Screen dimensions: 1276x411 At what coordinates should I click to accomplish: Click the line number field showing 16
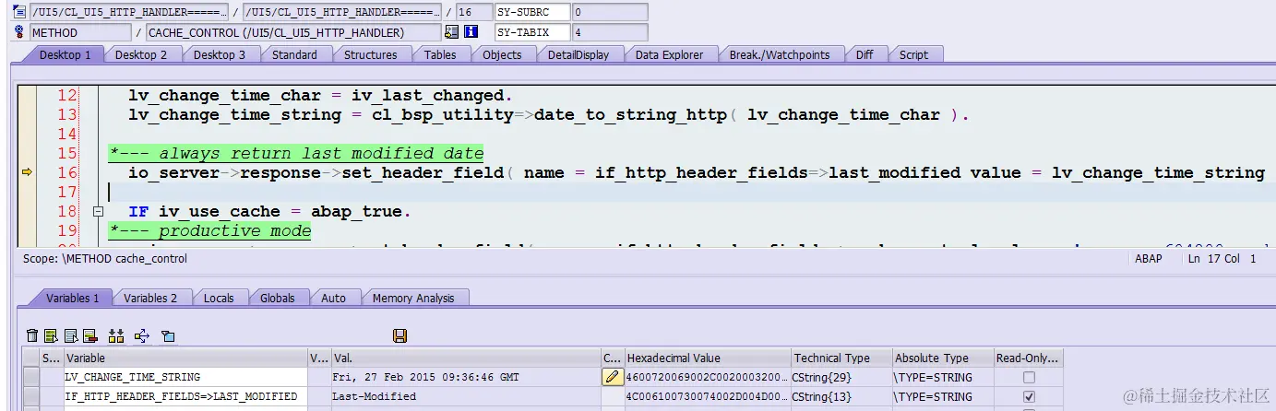[473, 13]
